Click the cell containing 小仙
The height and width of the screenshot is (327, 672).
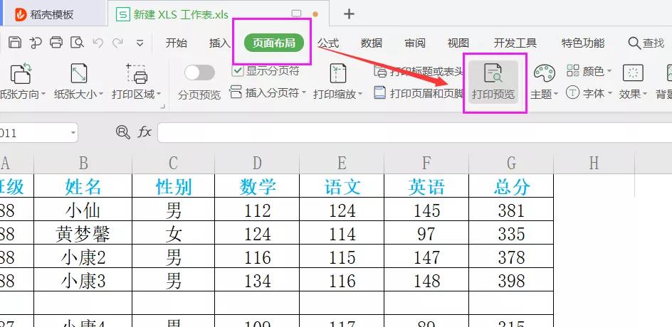[x=83, y=210]
